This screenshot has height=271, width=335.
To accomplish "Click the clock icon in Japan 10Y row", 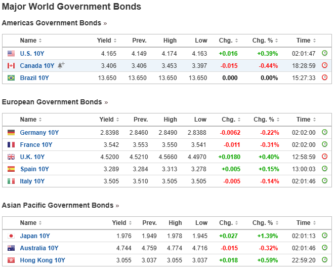I will click(325, 236).
